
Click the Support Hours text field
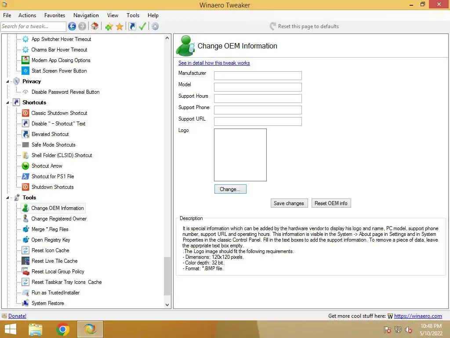258,99
